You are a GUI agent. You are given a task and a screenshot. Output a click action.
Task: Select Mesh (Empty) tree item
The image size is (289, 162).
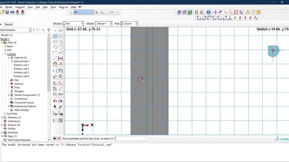coord(22,110)
